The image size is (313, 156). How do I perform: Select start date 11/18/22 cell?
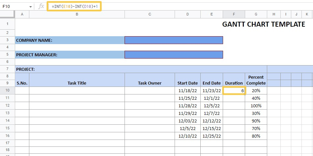pos(188,91)
